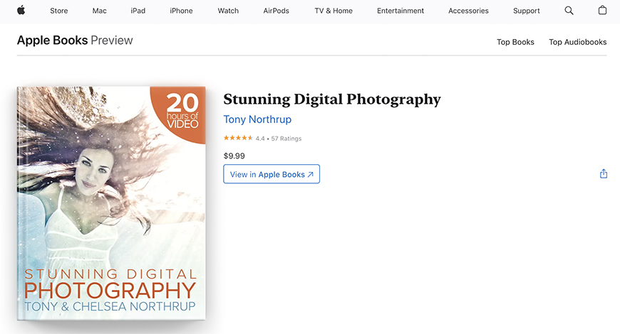The width and height of the screenshot is (620, 334).
Task: Go to the Watch section
Action: (228, 11)
